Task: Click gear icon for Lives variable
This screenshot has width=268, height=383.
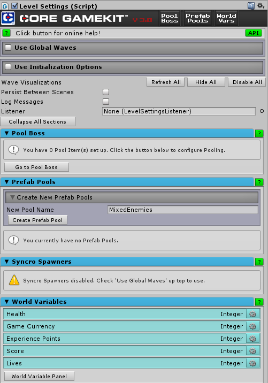Action: pos(252,363)
